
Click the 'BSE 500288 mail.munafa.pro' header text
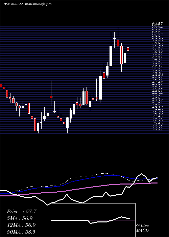coord(27,4)
